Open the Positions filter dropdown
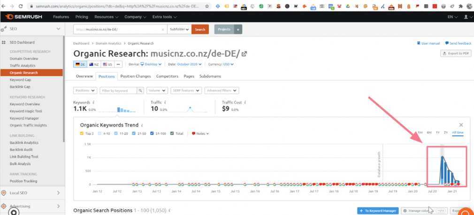This screenshot has height=215, width=474. [x=85, y=91]
